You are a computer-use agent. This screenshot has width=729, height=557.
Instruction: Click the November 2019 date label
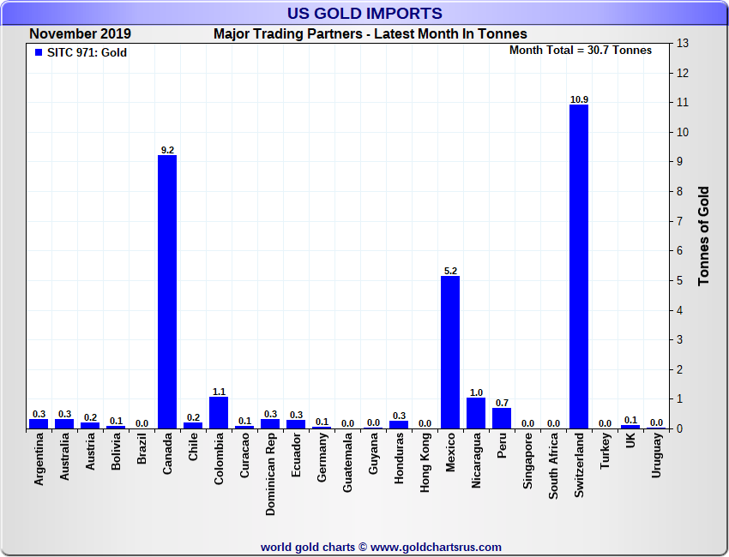(80, 34)
